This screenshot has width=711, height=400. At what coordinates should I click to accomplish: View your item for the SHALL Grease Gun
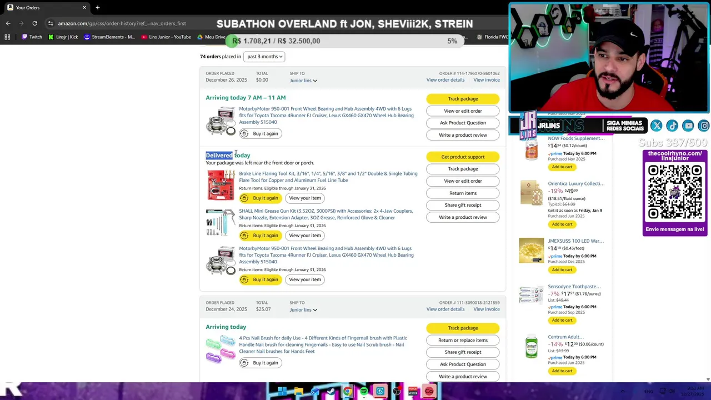click(305, 236)
